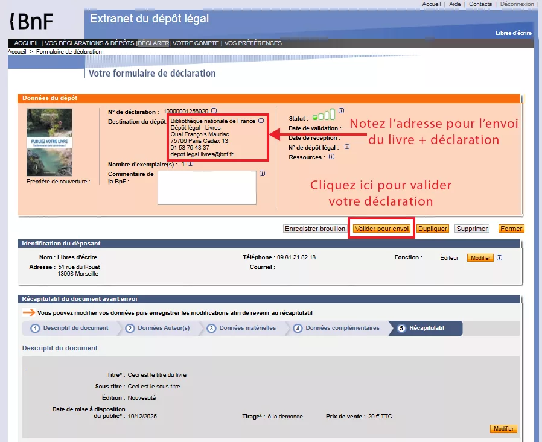
Task: Click the info icon next to Destination du dépôt
Action: pos(261,121)
